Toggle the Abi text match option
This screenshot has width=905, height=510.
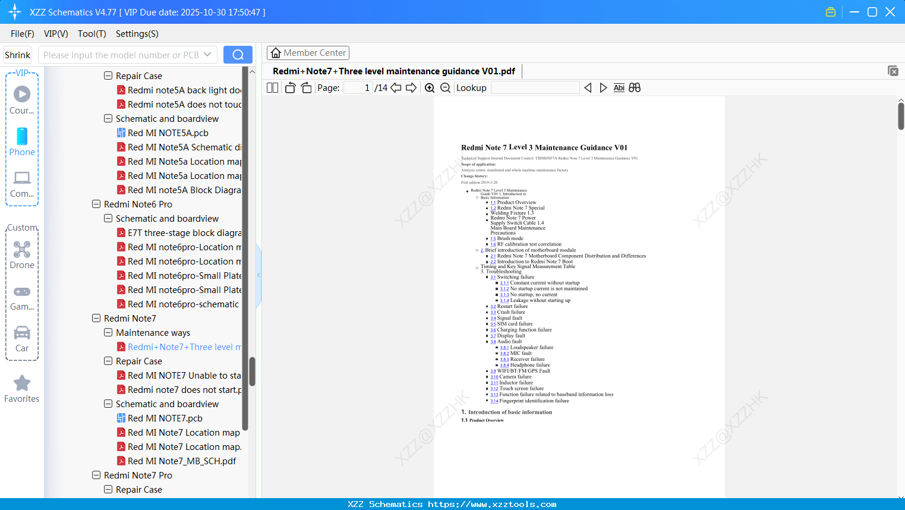(619, 88)
